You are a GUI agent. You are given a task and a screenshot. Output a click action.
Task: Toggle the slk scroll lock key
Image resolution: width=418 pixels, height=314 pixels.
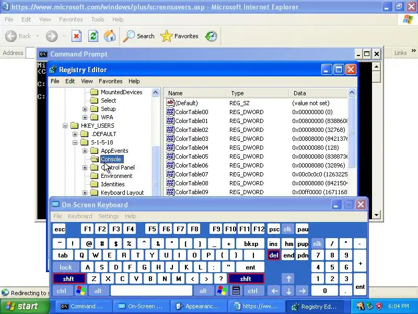(x=287, y=229)
